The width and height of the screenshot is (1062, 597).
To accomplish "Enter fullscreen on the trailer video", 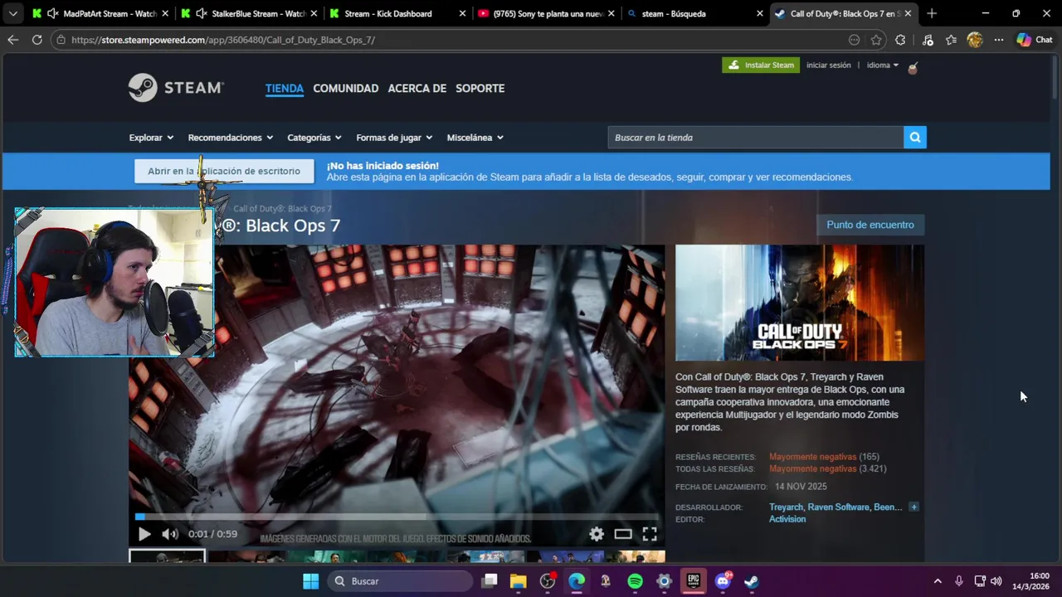I will (x=650, y=534).
